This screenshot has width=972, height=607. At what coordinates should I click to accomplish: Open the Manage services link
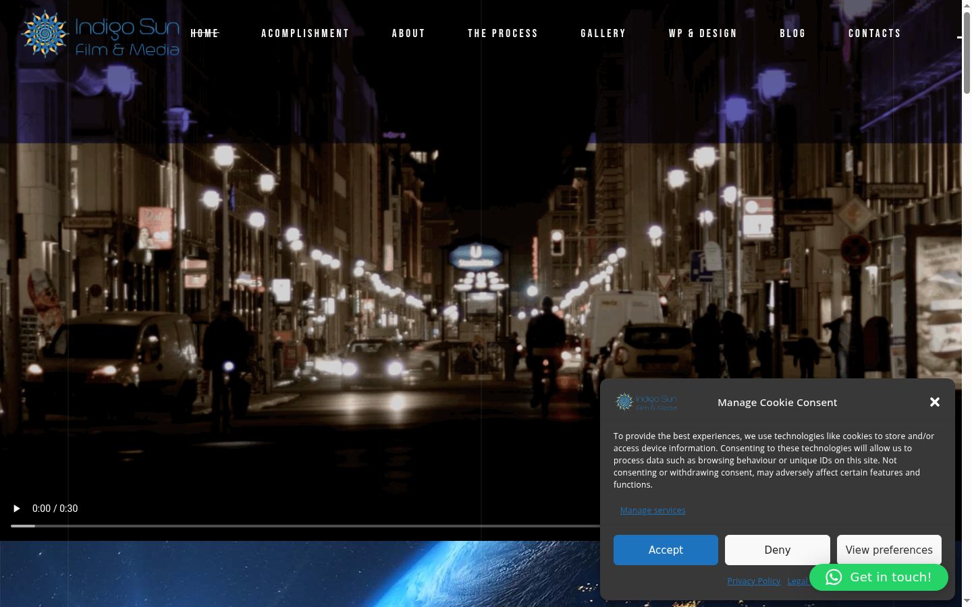point(653,511)
